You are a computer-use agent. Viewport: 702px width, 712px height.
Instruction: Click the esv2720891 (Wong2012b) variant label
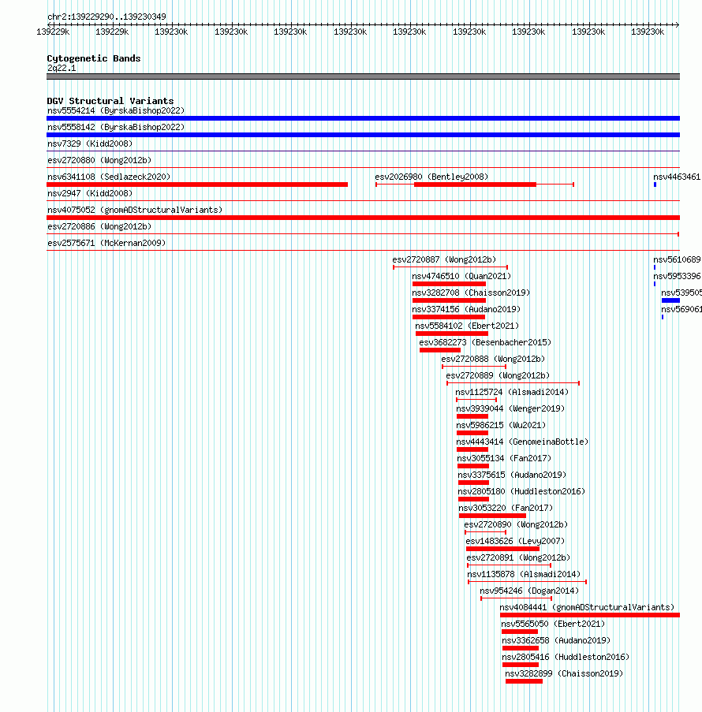518,558
